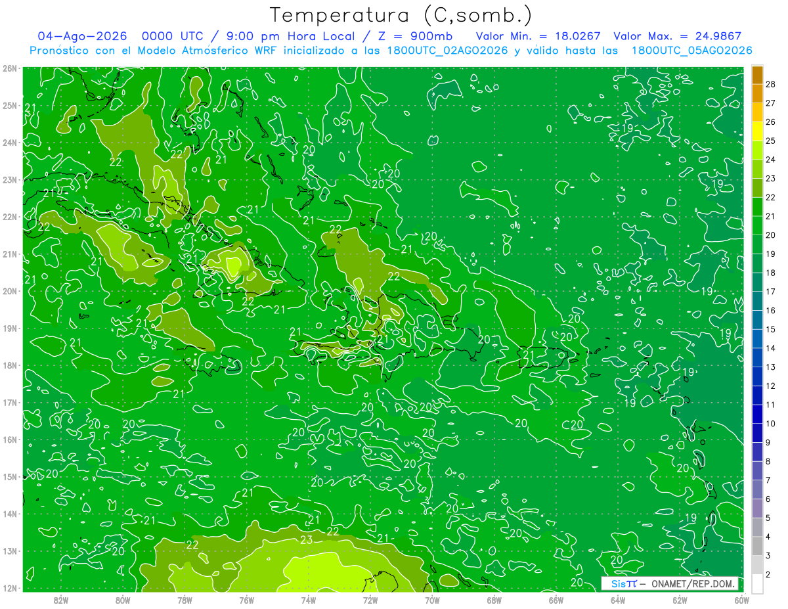Image resolution: width=788 pixels, height=609 pixels.
Task: Click the '23N' latitude axis label
Action: 10,179
